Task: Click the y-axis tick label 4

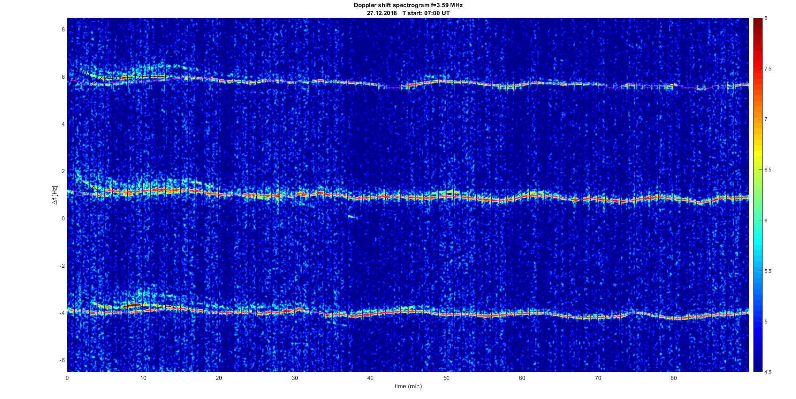Action: [63, 124]
